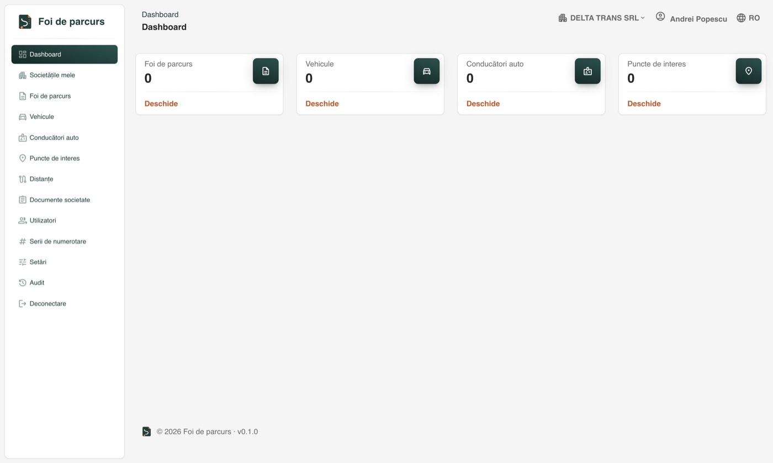This screenshot has width=773, height=463.
Task: Open the Documente societate sidebar entry
Action: [65, 199]
